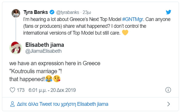190x112 pixels.
Task: Open the @JiamaElisabeth handle
Action: click(43, 51)
